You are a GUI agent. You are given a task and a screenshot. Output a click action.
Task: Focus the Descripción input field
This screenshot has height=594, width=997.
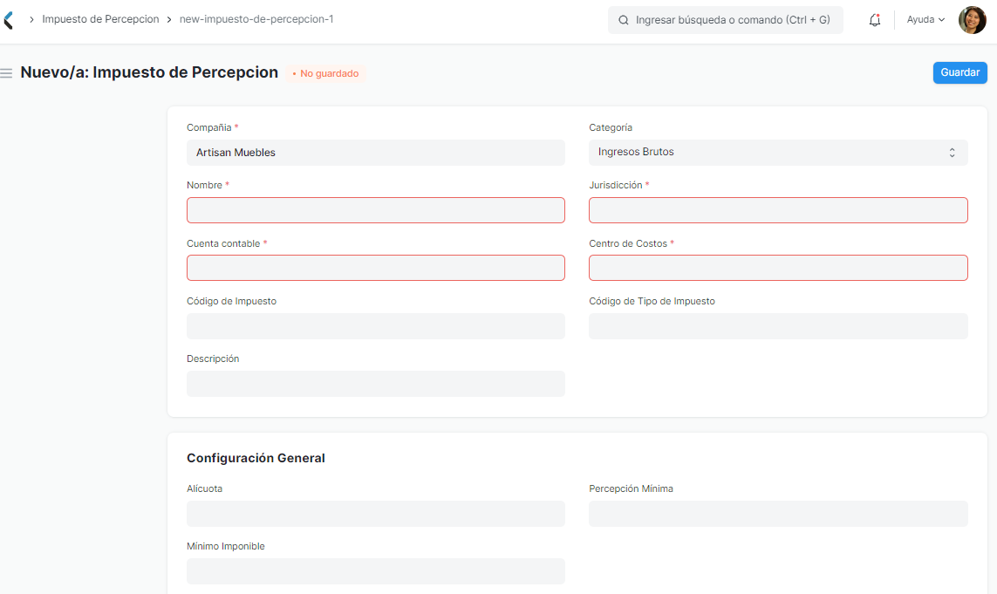[x=376, y=384]
